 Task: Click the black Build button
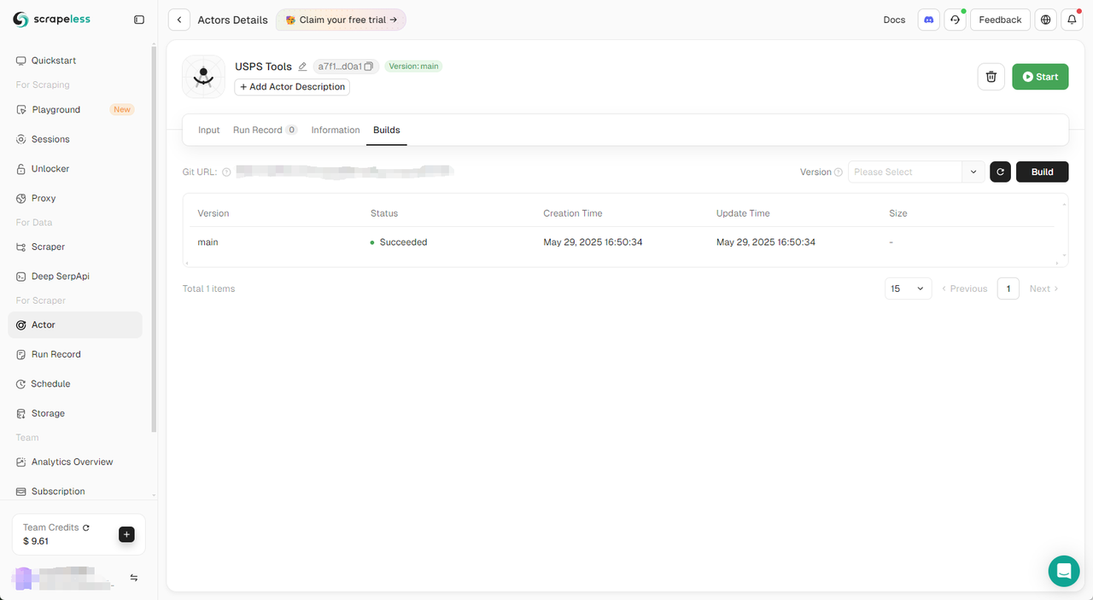pos(1043,172)
